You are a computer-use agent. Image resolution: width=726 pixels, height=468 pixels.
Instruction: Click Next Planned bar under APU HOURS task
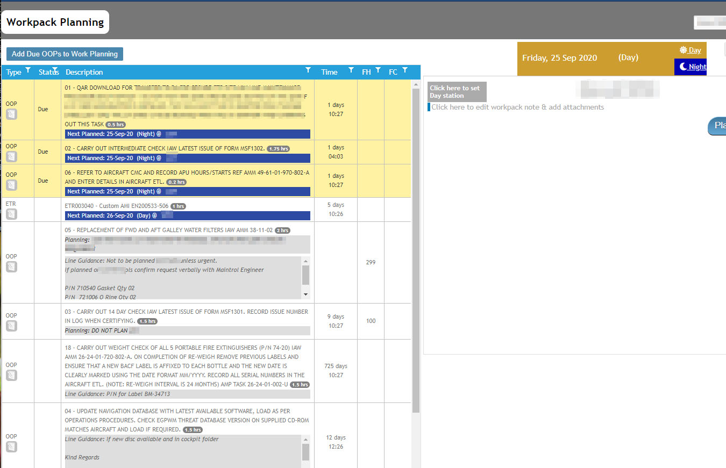(x=188, y=191)
